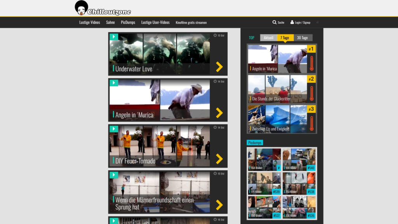
Task: Open Die Stunde der Glücksritter thumbnail
Action: tap(278, 89)
